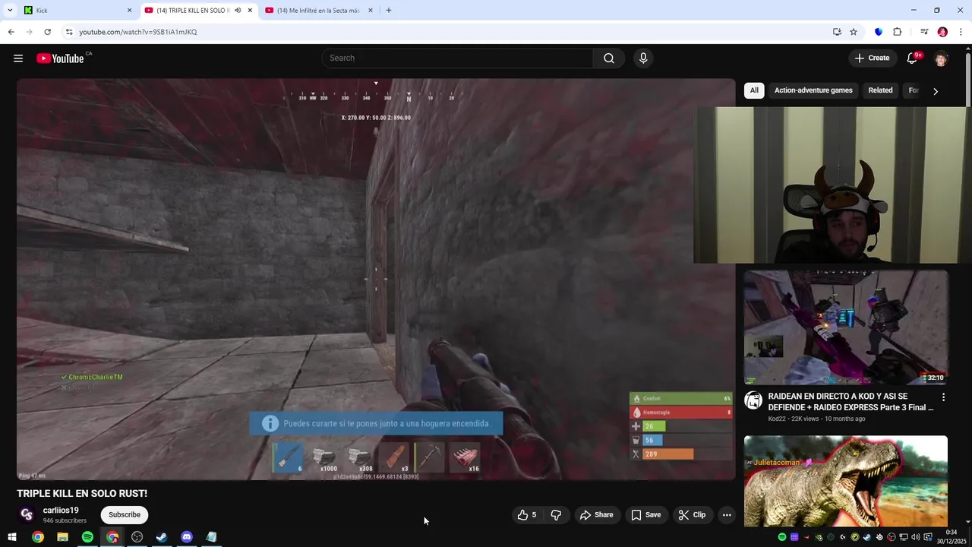Like the video with thumbs up
The height and width of the screenshot is (547, 972).
click(527, 515)
